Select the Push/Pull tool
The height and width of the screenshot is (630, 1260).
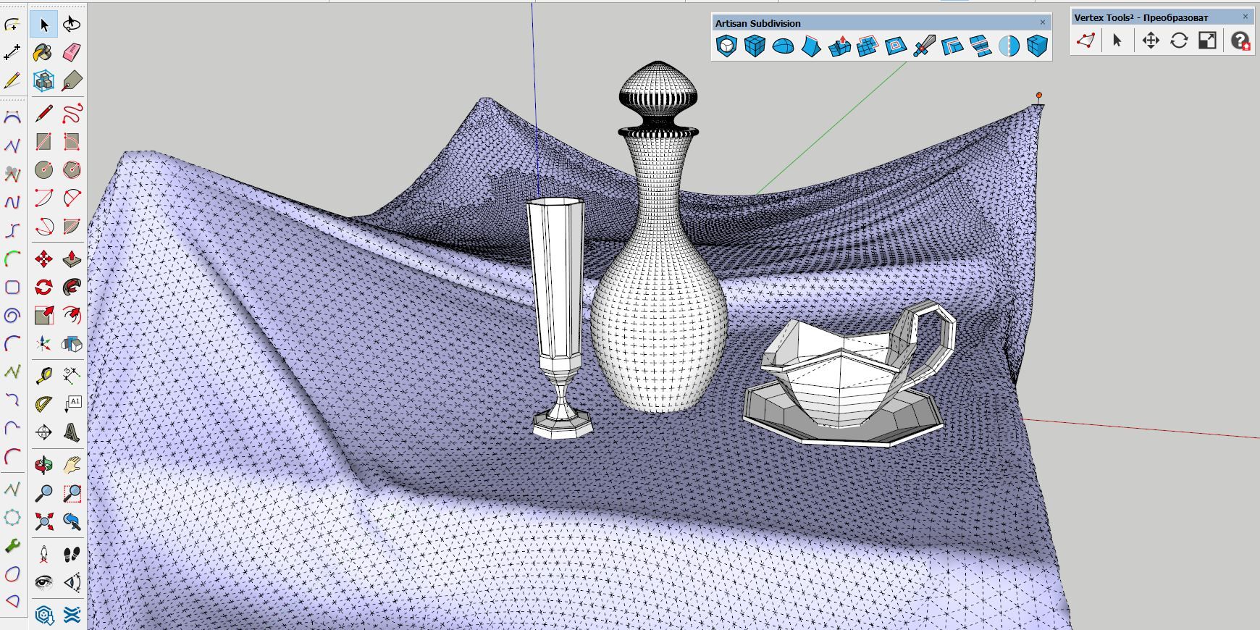(72, 259)
